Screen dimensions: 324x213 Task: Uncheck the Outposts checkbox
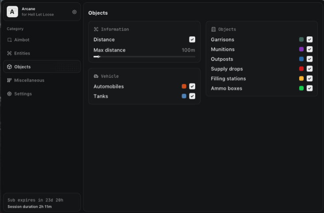pyautogui.click(x=309, y=59)
